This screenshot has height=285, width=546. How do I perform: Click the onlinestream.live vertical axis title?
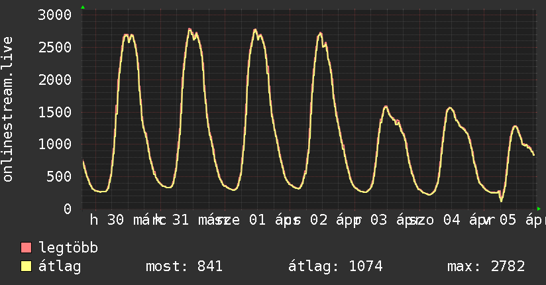[x=7, y=109]
